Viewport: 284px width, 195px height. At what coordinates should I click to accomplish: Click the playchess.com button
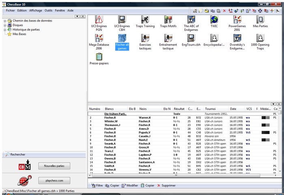[x=54, y=181]
